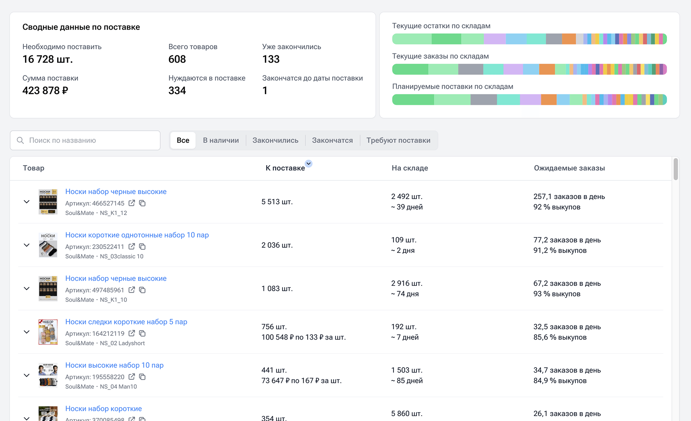
Task: Open Носки следки короткие набор 5 пар link
Action: click(x=126, y=322)
